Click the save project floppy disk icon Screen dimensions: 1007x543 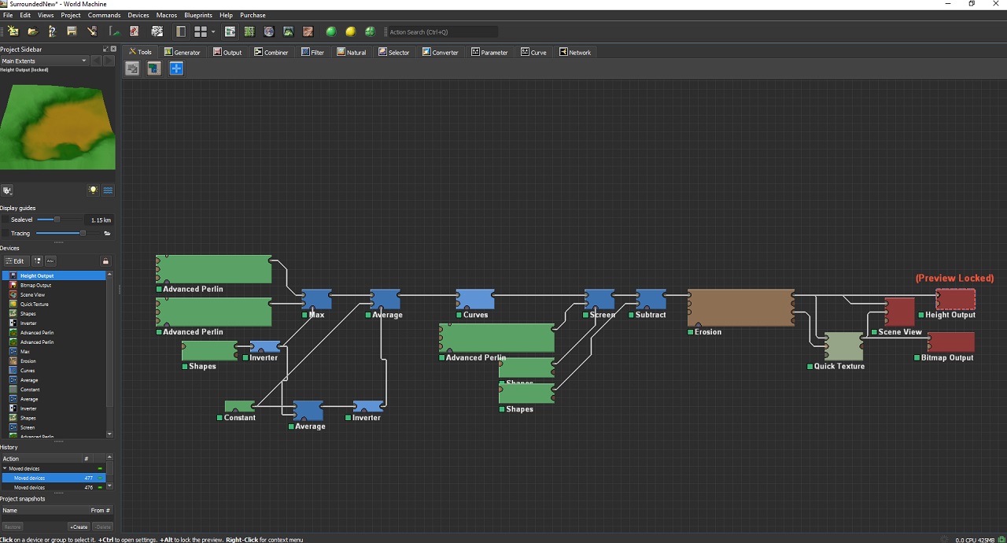point(72,31)
